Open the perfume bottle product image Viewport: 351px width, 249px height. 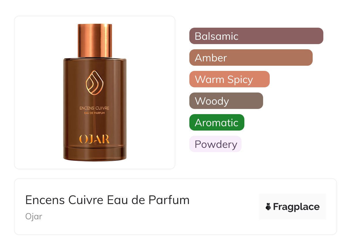coord(95,93)
